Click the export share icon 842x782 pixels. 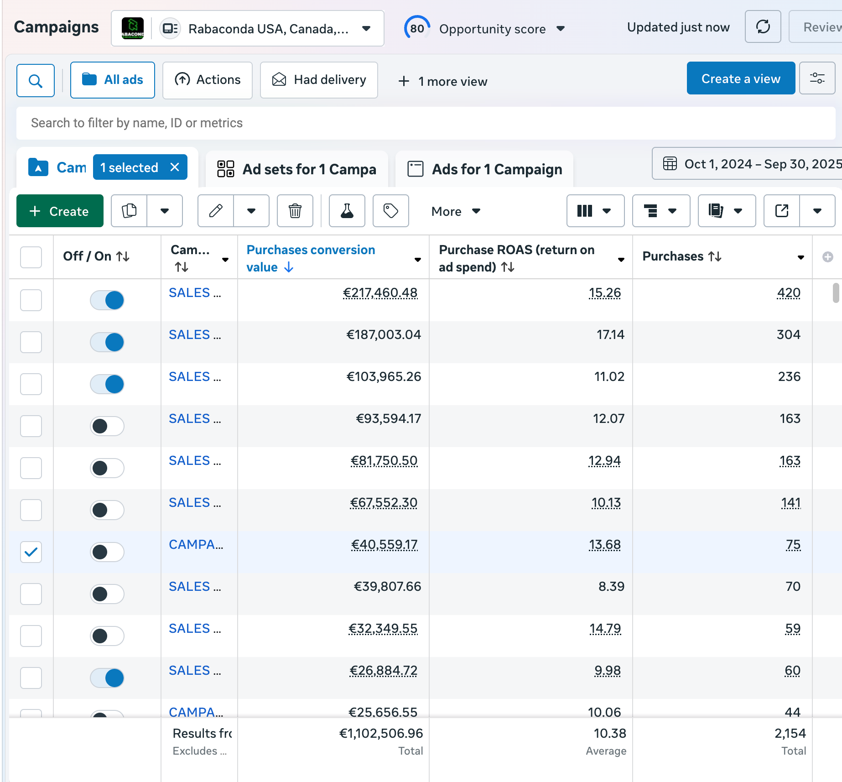coord(782,211)
